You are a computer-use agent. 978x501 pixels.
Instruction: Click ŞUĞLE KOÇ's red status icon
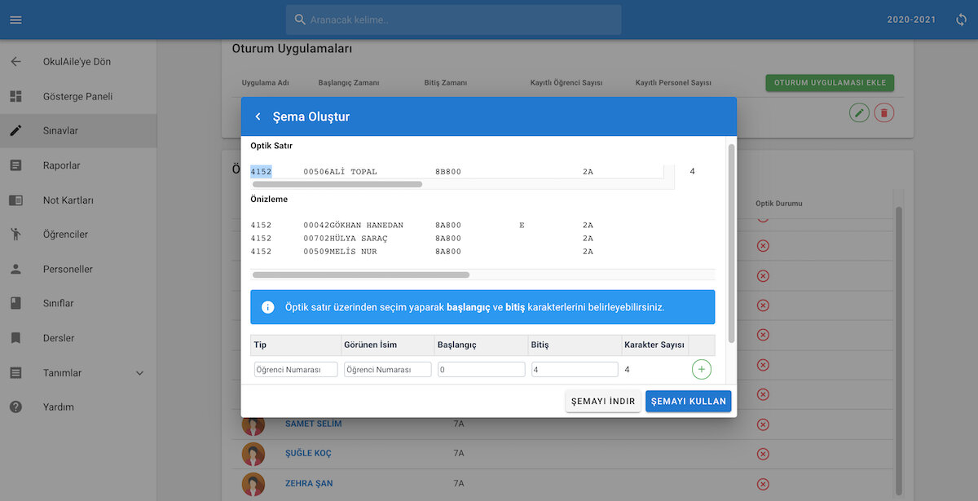click(x=763, y=454)
